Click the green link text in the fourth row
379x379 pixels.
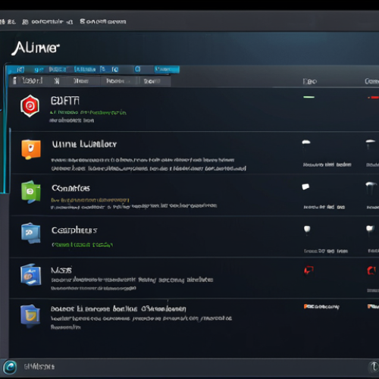83,245
